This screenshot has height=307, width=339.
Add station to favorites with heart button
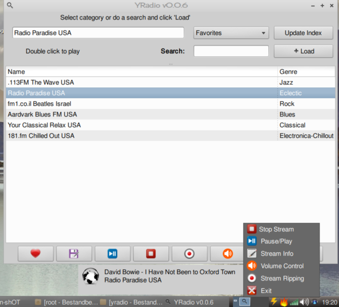(35, 254)
